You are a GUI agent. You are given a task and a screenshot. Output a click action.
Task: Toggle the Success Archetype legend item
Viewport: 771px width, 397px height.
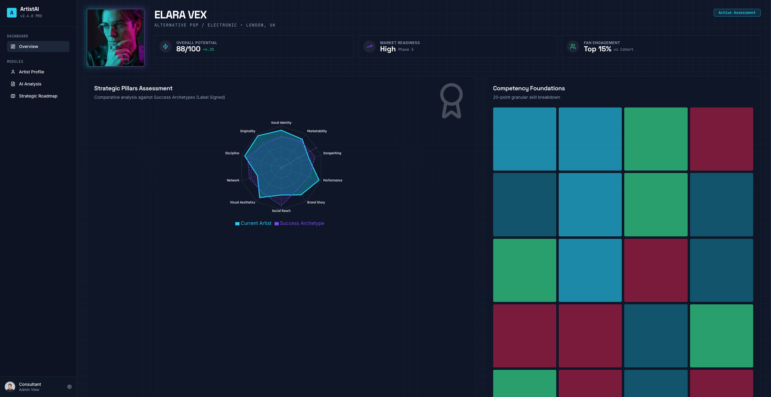coord(299,223)
